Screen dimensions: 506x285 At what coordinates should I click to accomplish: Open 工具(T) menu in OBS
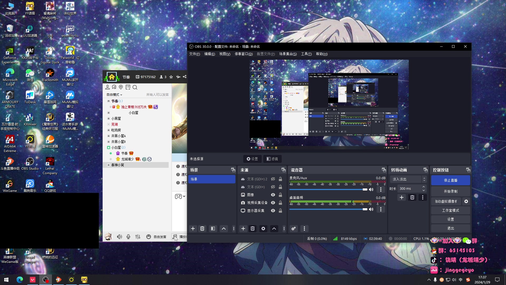(x=306, y=54)
